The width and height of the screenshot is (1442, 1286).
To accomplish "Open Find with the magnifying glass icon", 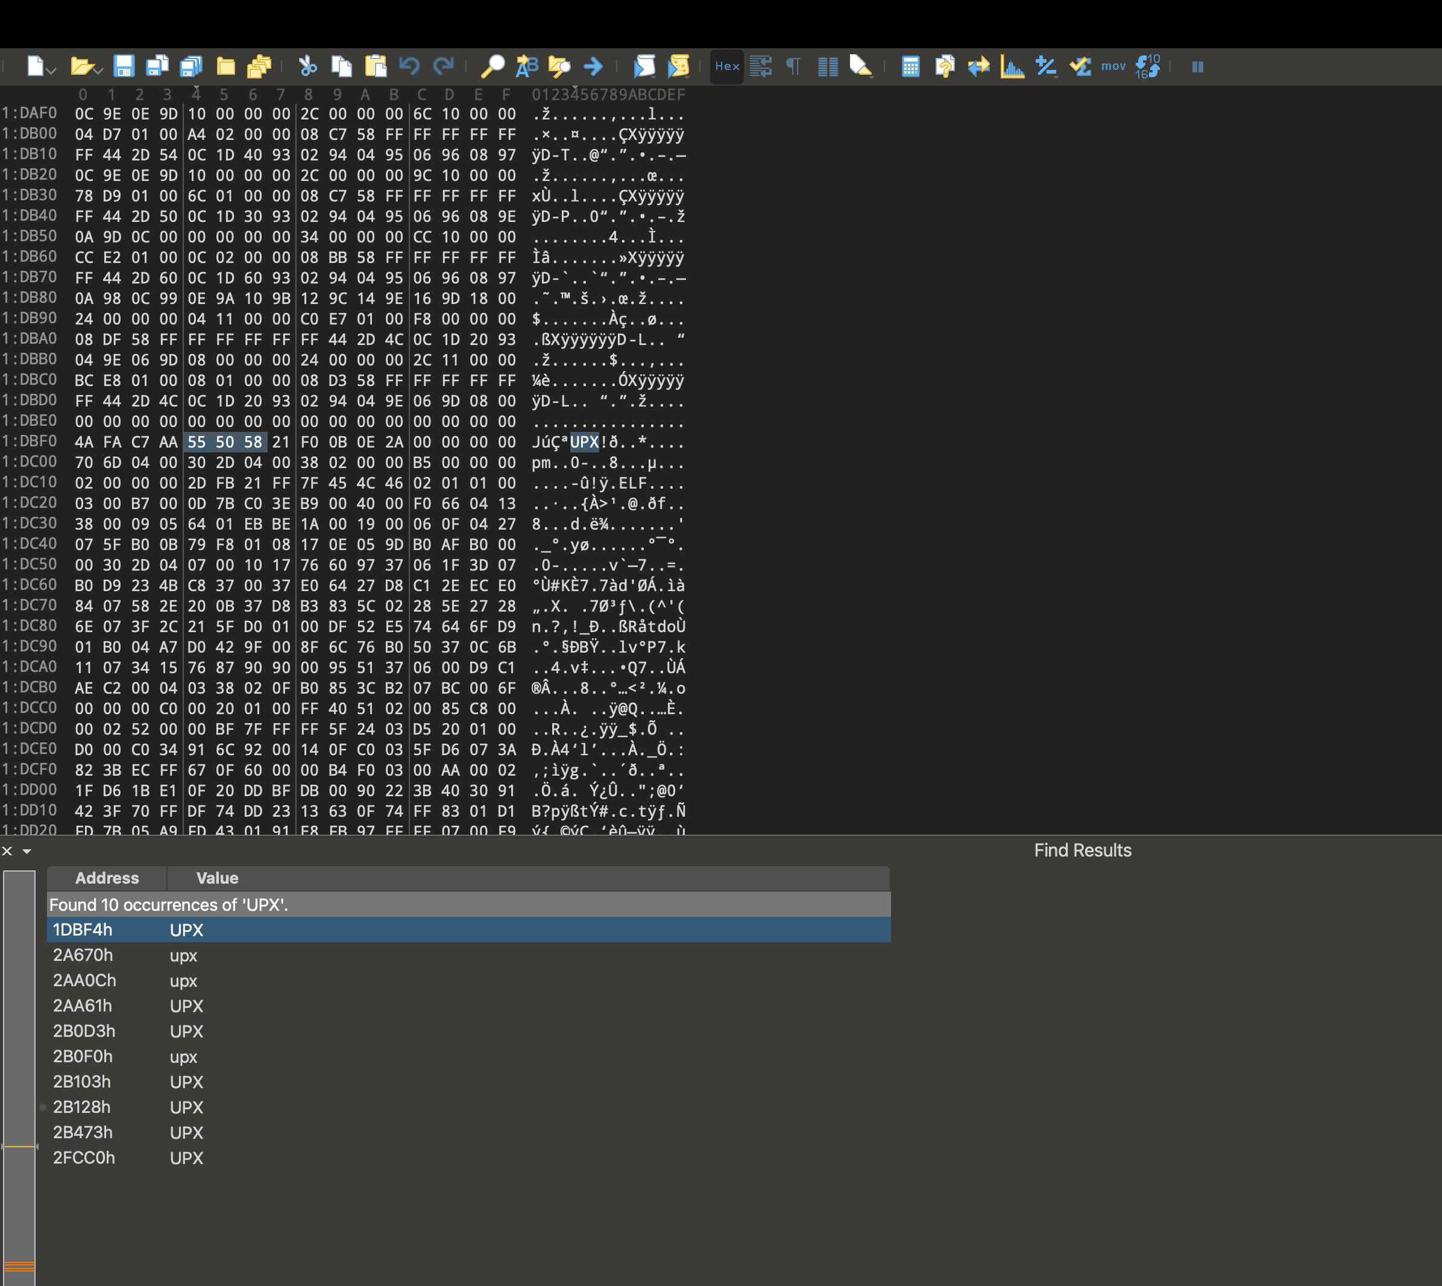I will 492,66.
